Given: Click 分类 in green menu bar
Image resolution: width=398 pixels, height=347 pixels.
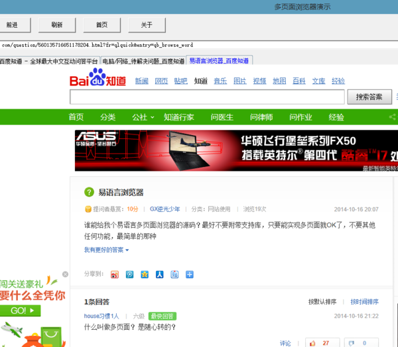Looking at the screenshot, I should [x=108, y=117].
